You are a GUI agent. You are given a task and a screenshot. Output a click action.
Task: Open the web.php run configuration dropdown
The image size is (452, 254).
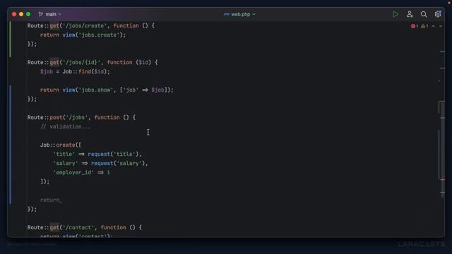pos(243,14)
